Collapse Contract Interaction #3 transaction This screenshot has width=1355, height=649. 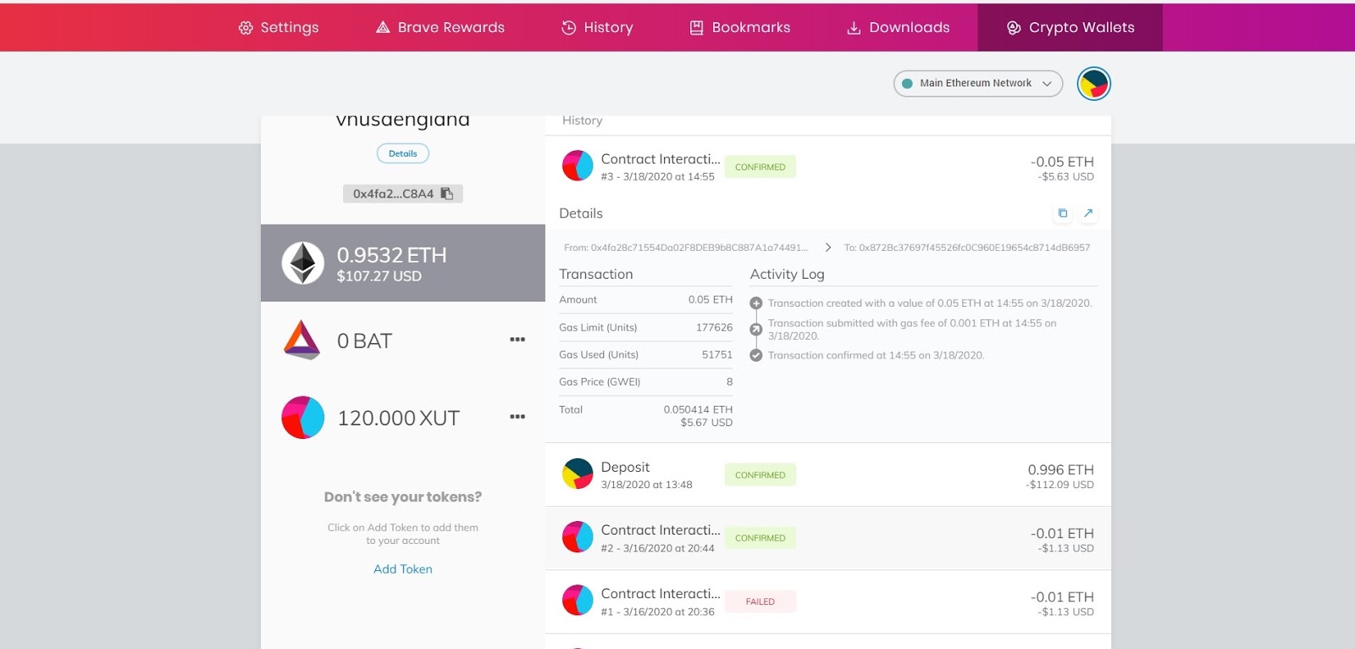pos(828,167)
